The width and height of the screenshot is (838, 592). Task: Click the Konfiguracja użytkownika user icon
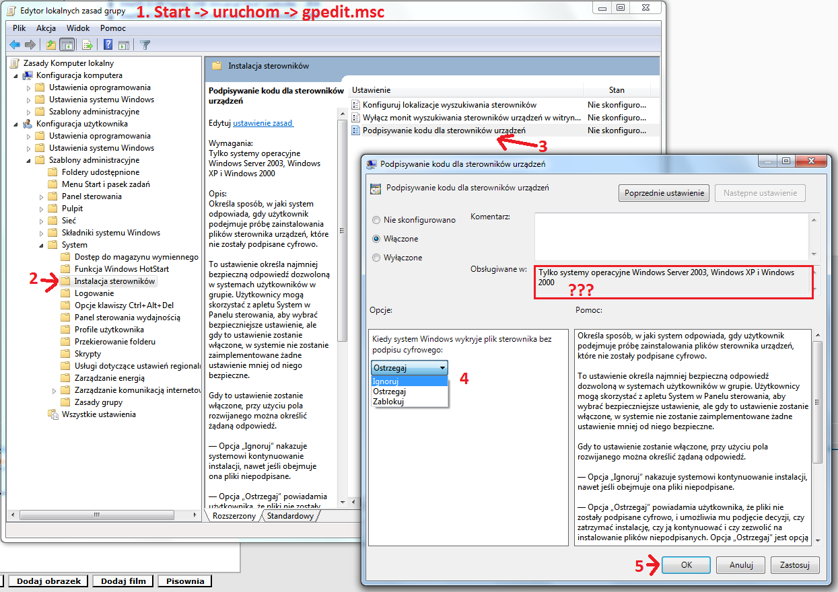click(28, 124)
